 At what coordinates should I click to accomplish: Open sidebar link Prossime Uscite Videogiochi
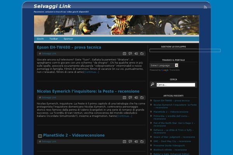click(x=169, y=146)
